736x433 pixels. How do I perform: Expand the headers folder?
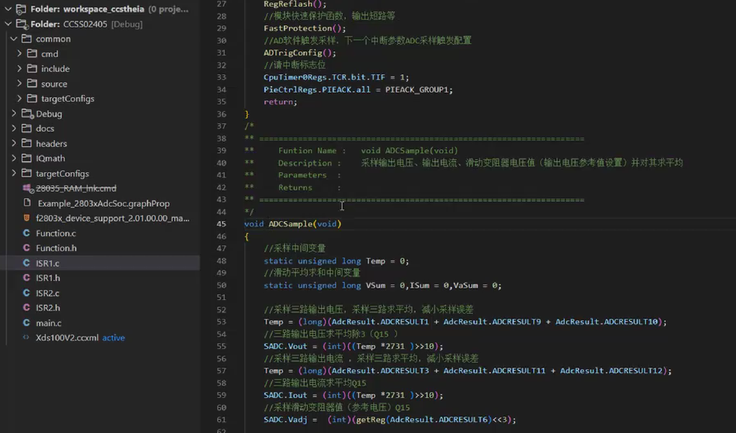(14, 143)
